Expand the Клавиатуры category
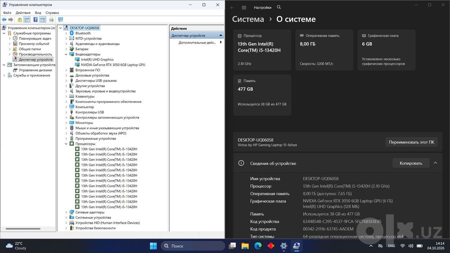450x253 pixels. [66, 97]
